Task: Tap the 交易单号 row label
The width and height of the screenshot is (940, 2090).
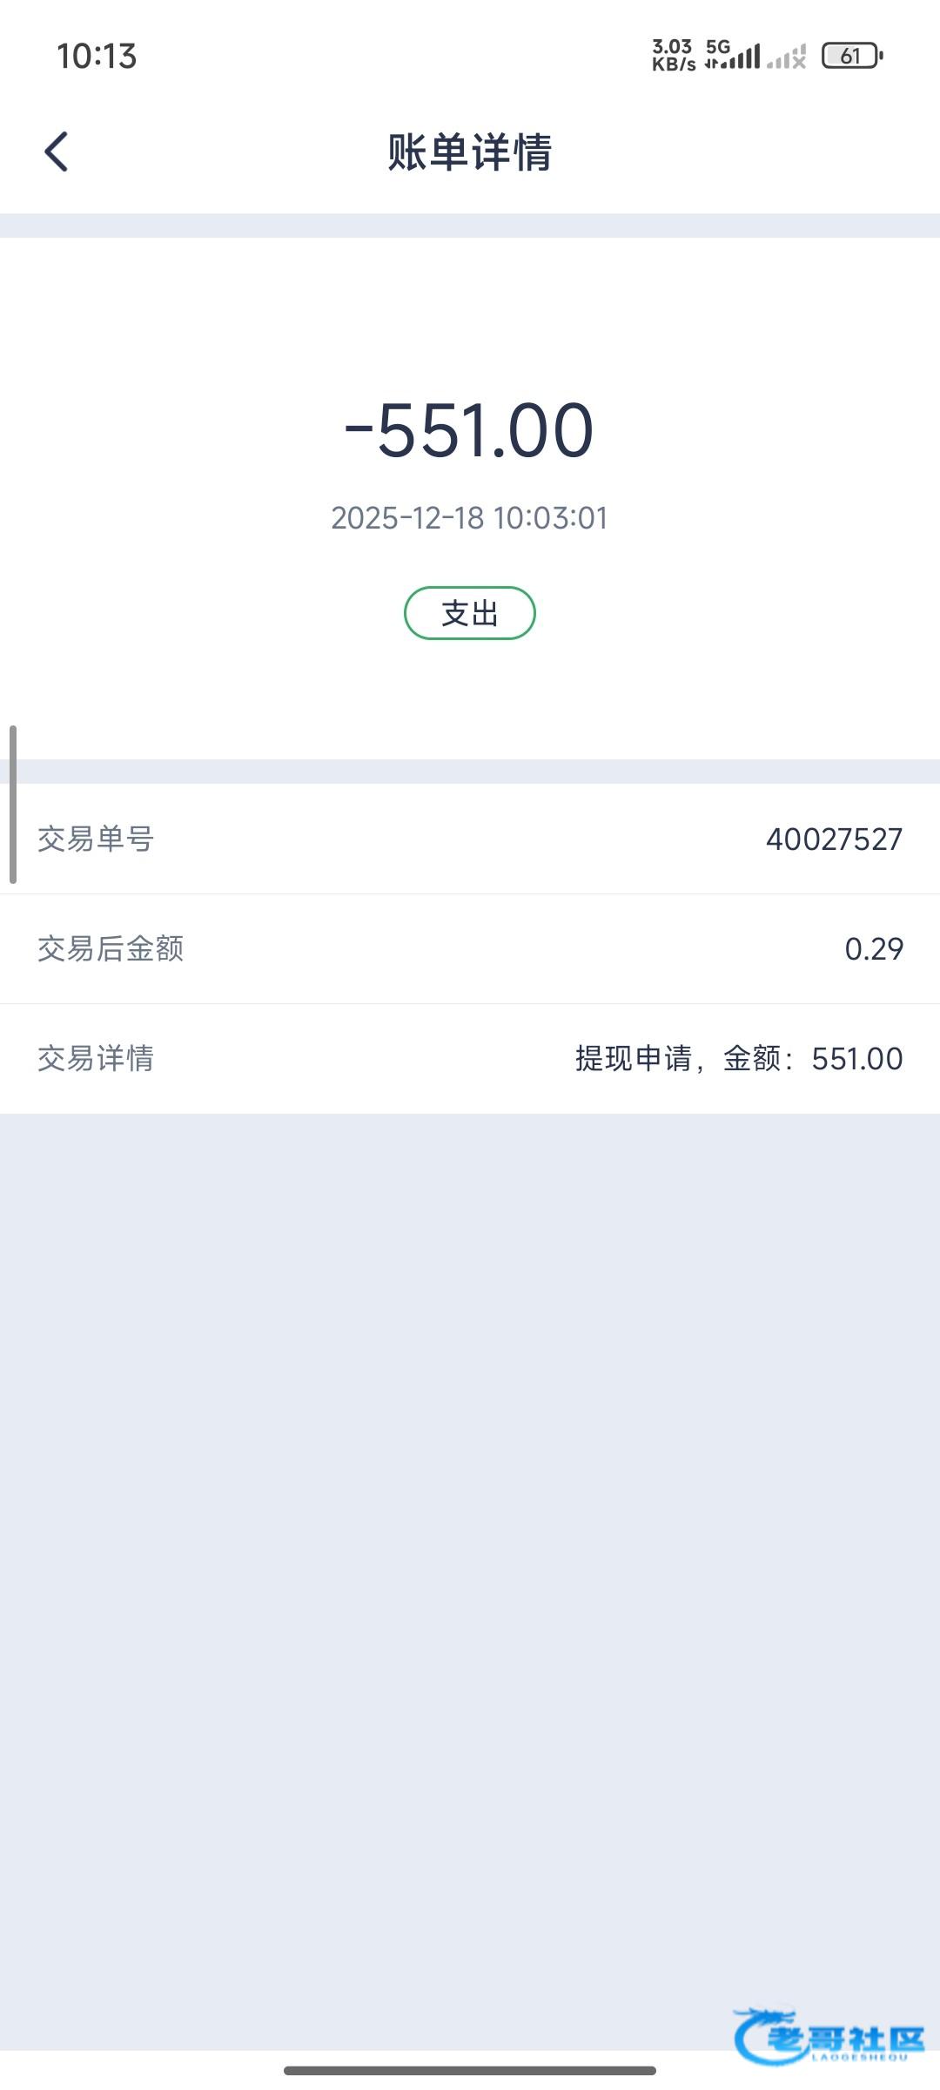Action: point(96,839)
